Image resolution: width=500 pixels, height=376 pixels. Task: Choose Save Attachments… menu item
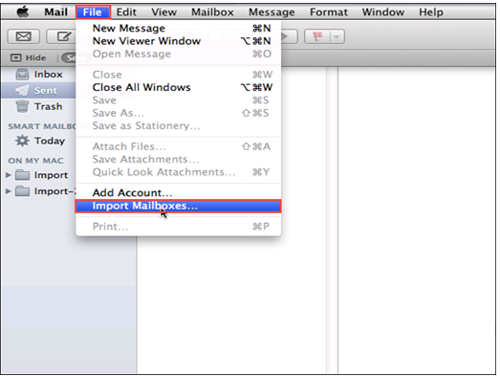[178, 159]
